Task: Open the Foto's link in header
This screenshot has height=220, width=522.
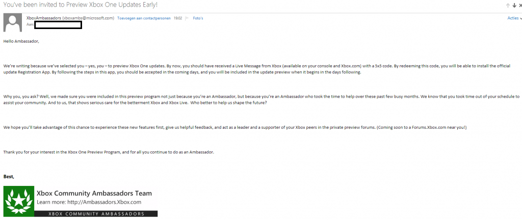Action: click(198, 18)
